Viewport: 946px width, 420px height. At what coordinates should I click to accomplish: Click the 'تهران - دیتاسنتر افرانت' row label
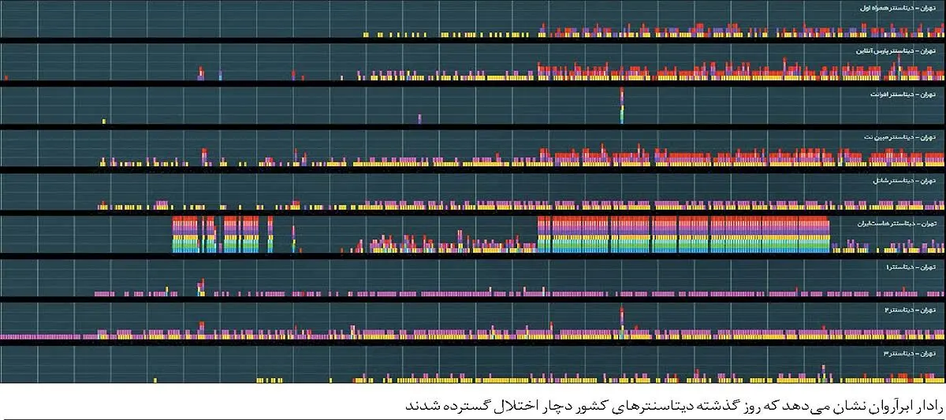[902, 94]
